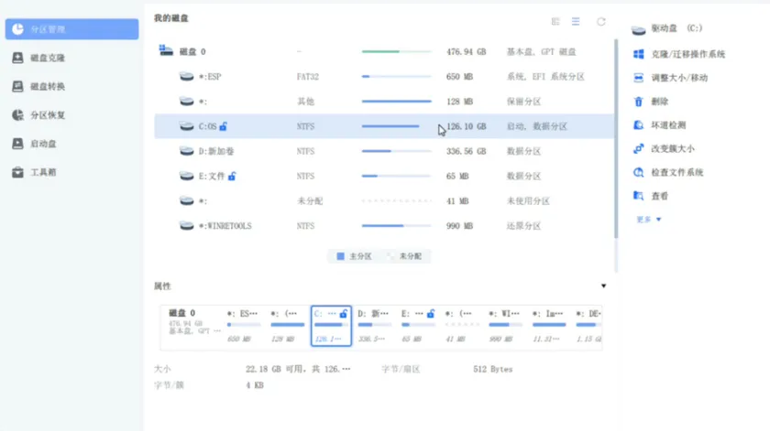Choose 检查文件系统 action
Viewport: 770px width, 431px height.
(677, 172)
